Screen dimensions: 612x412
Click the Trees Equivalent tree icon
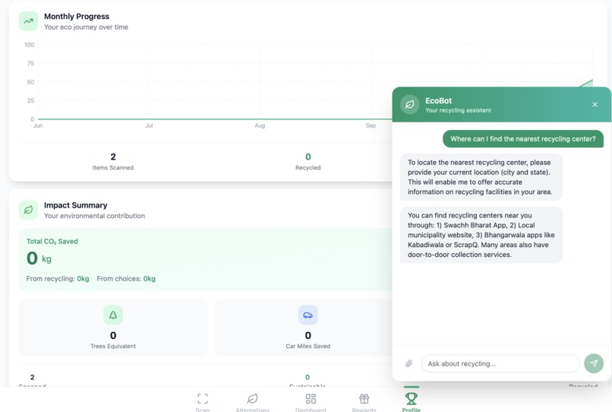pos(113,315)
